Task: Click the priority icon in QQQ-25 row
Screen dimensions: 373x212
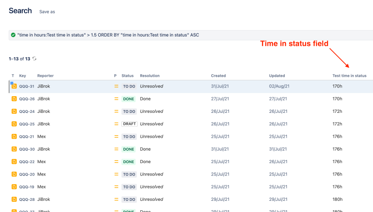Action: (116, 124)
